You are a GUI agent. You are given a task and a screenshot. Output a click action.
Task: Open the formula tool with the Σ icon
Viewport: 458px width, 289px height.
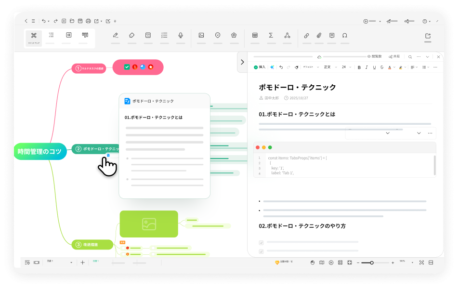tap(271, 35)
